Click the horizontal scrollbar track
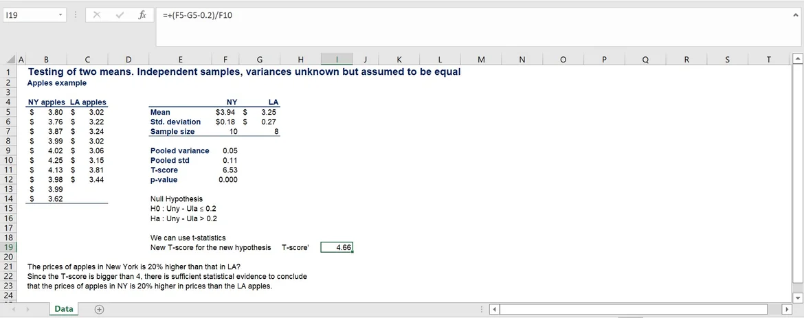 click(632, 308)
